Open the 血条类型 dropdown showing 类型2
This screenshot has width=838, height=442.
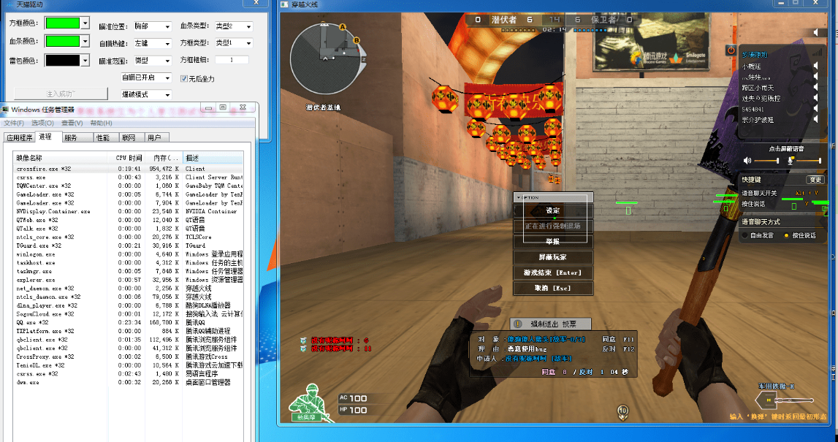234,26
